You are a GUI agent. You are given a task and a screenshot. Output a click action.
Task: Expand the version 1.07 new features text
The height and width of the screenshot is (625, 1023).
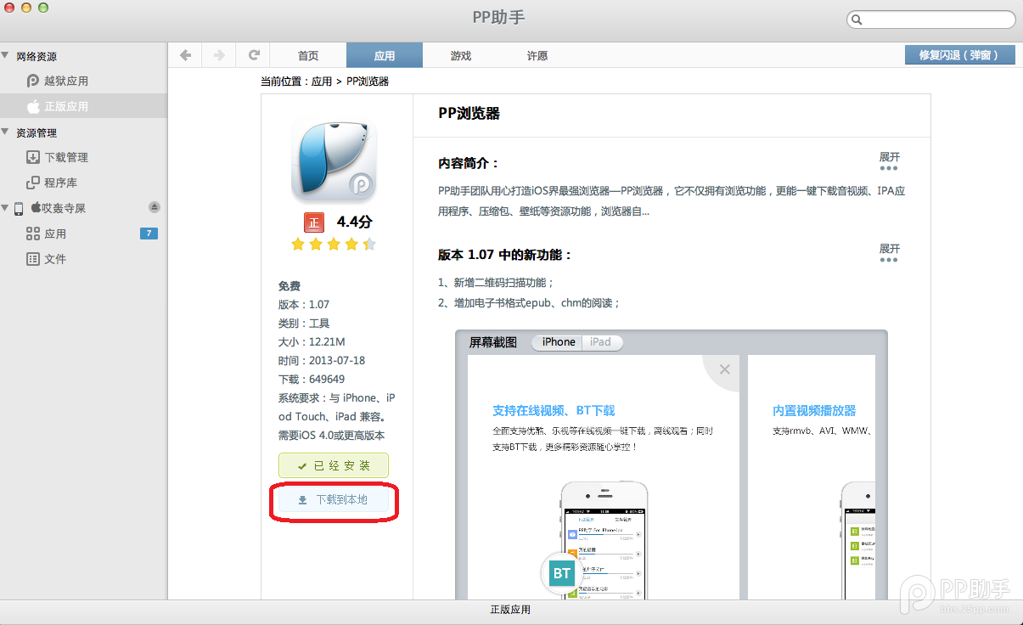[889, 252]
